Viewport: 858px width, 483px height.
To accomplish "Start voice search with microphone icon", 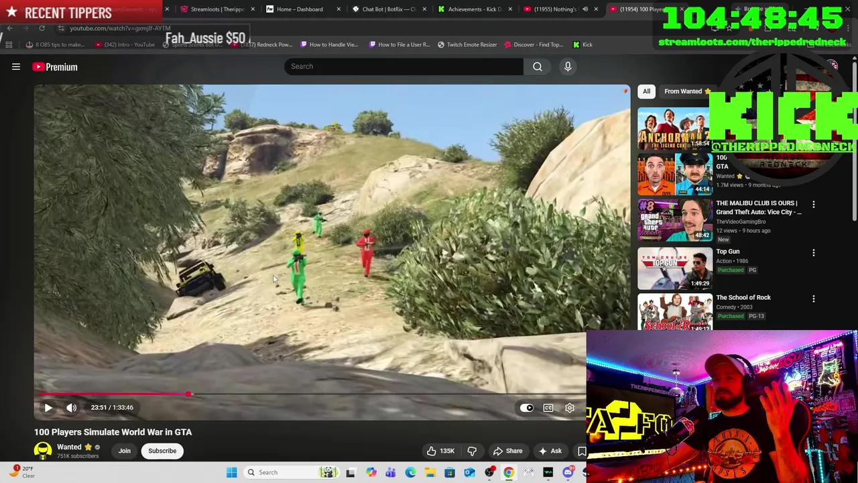I will [568, 66].
